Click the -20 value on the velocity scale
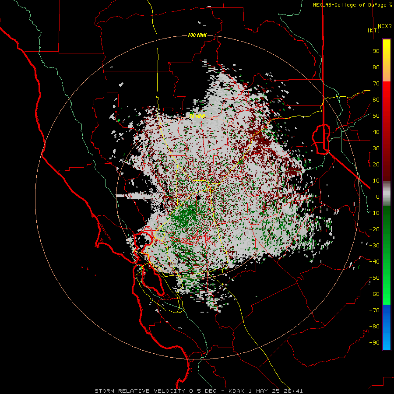This screenshot has height=394, width=394. click(374, 229)
